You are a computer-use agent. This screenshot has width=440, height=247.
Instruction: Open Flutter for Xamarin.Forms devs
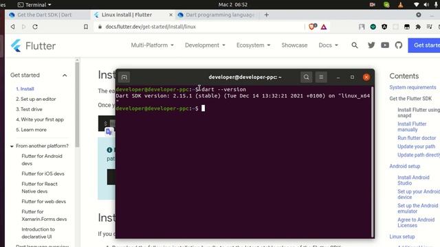[44, 215]
